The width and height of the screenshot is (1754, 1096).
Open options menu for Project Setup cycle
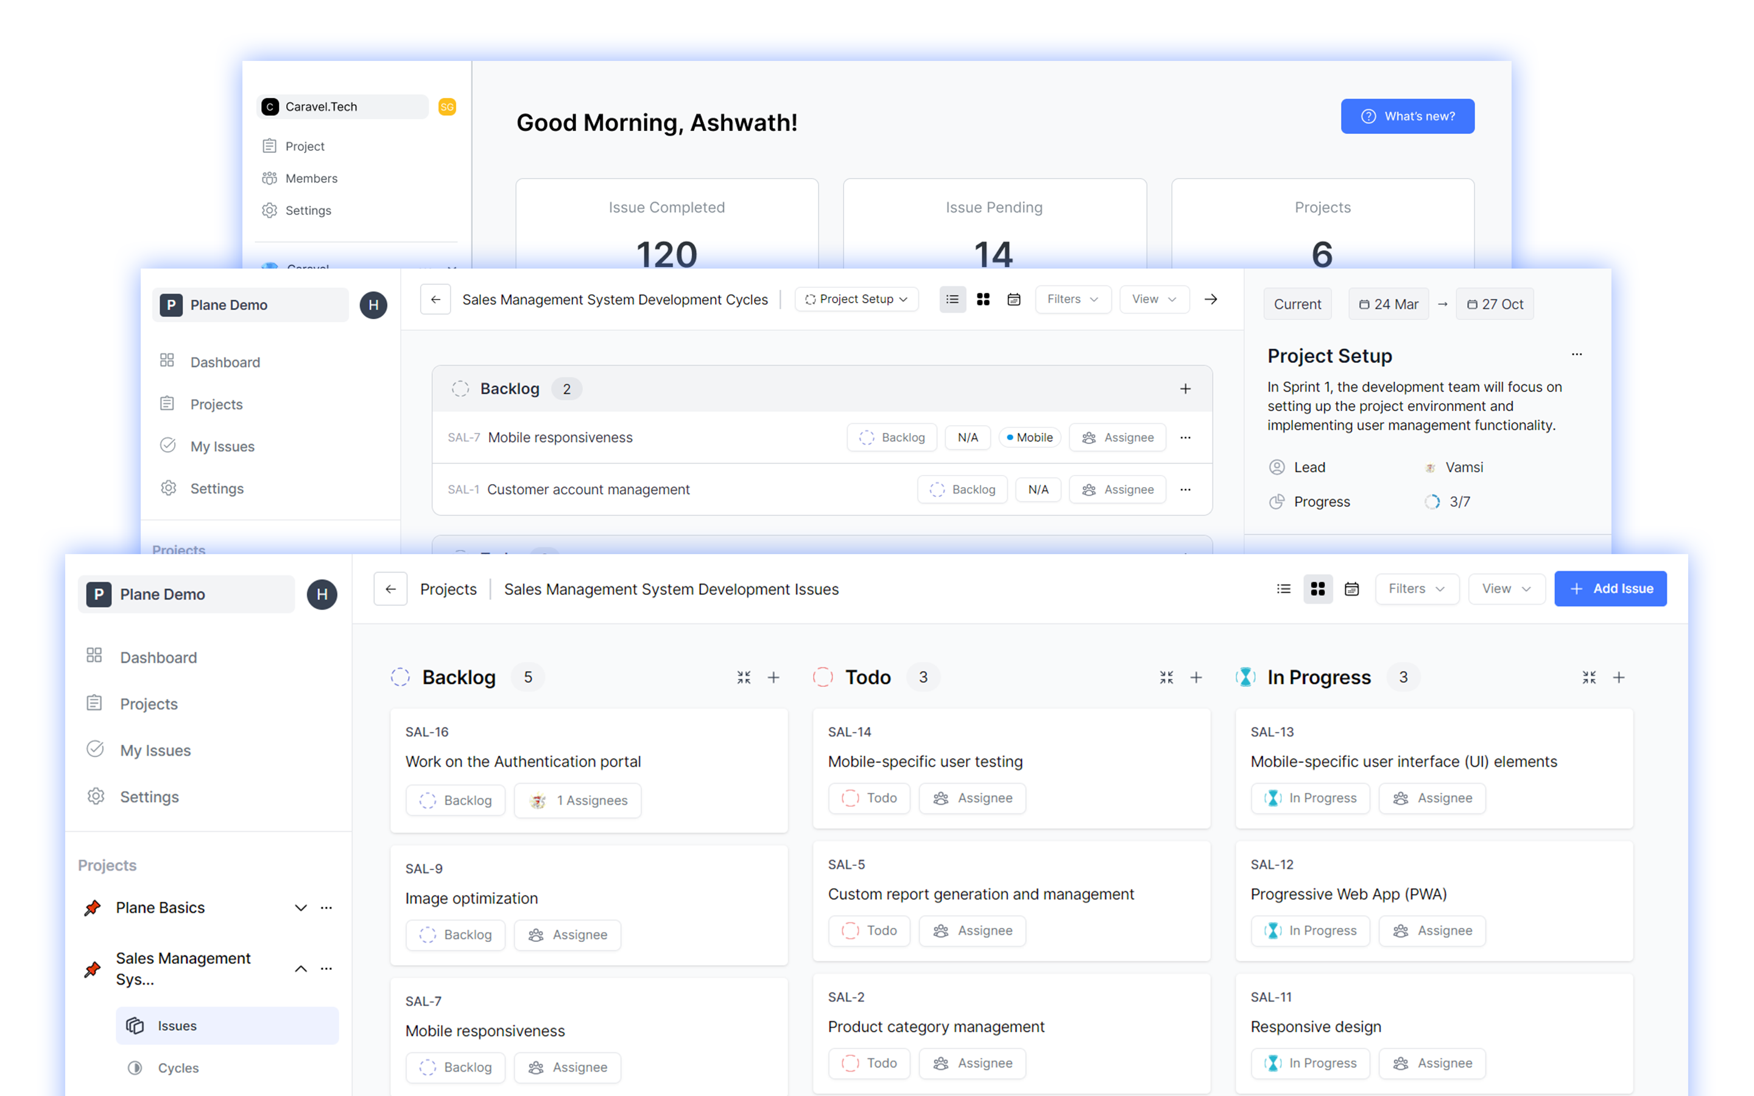tap(1576, 354)
